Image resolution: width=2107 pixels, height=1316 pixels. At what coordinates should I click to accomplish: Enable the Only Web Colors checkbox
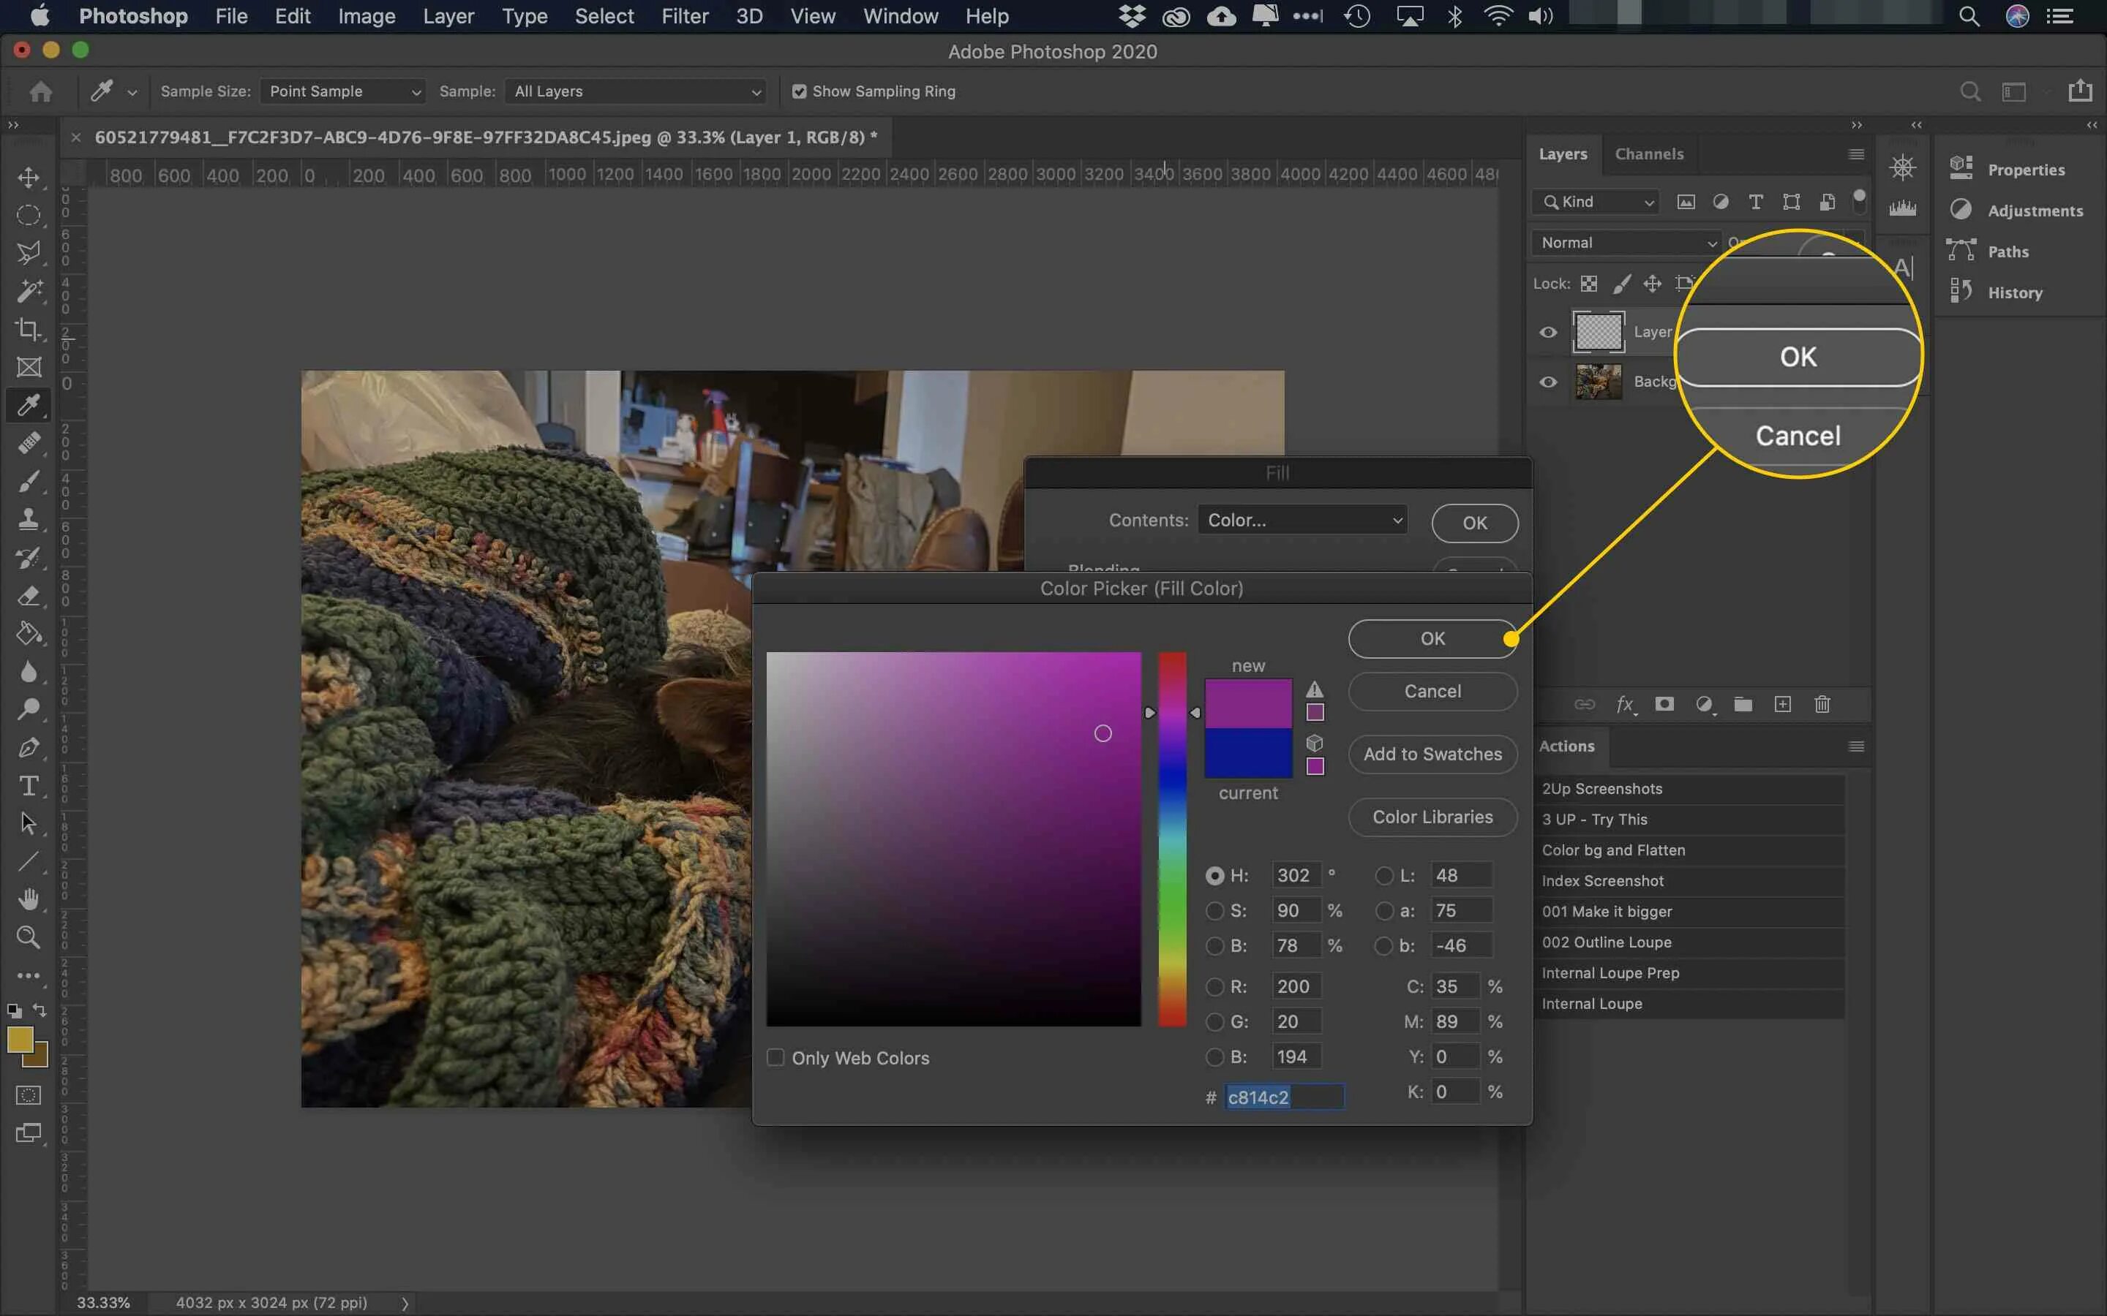click(x=775, y=1057)
